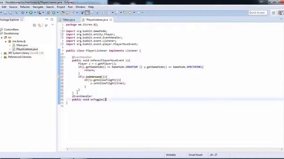Expand the Main.java tree node

(x=10, y=45)
